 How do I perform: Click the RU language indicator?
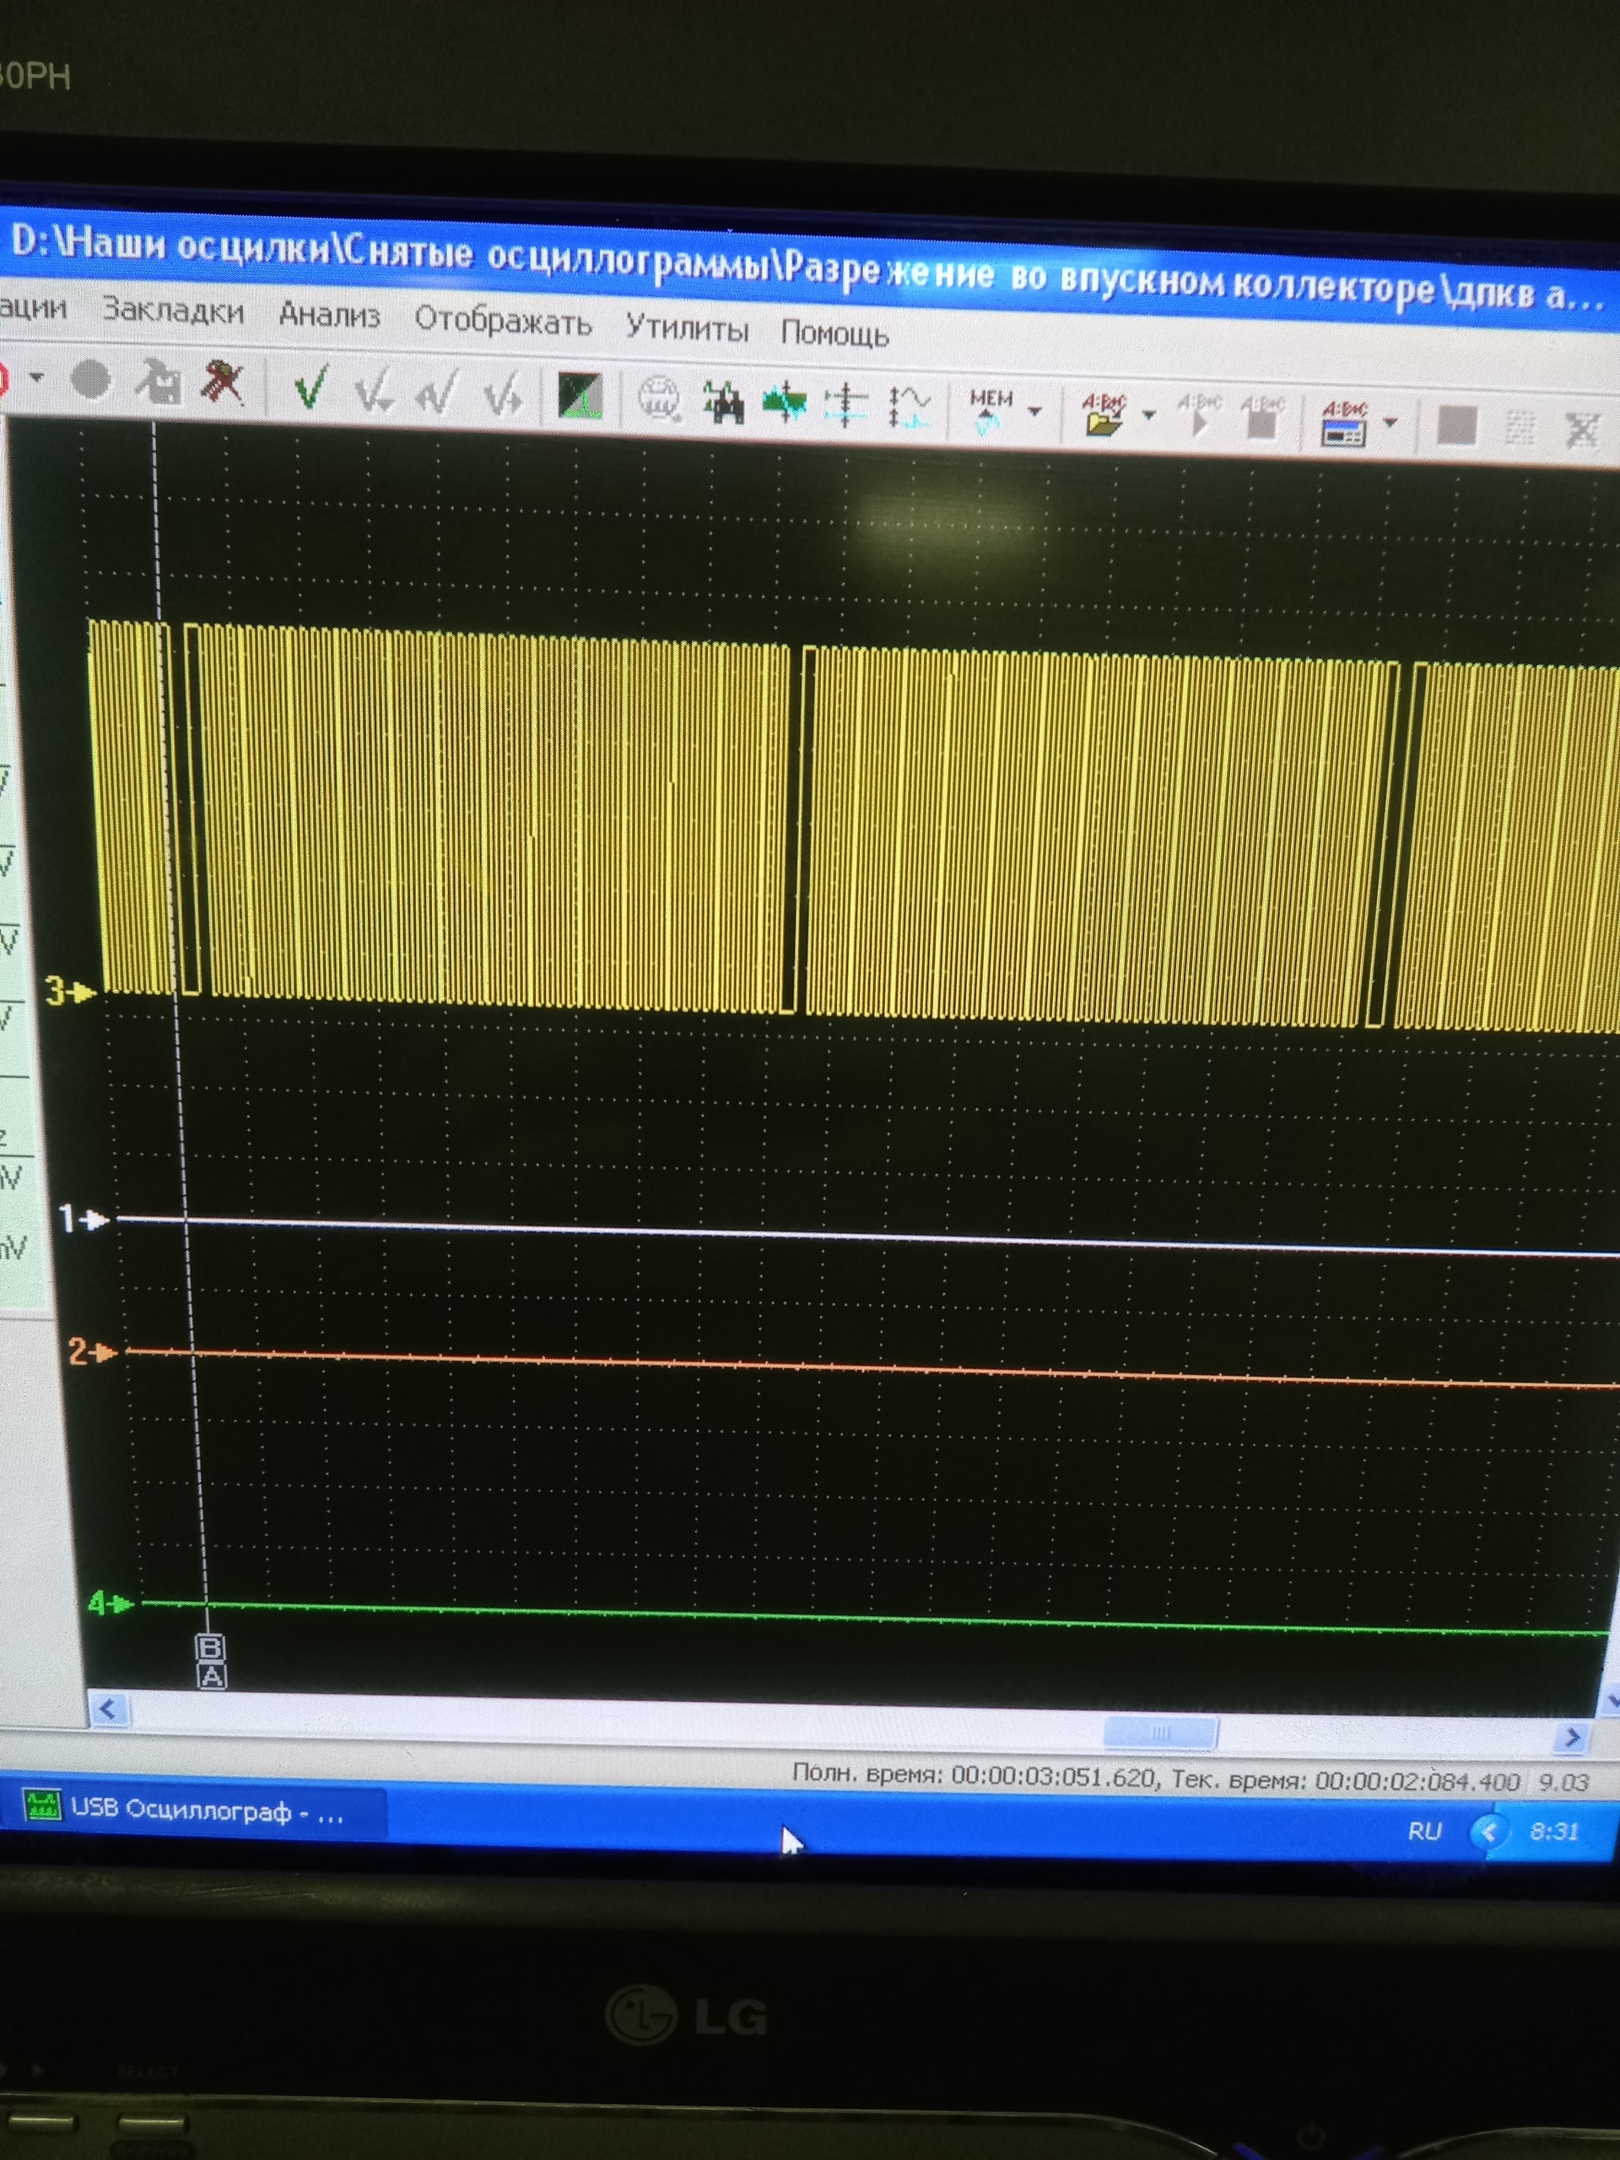point(1423,1831)
